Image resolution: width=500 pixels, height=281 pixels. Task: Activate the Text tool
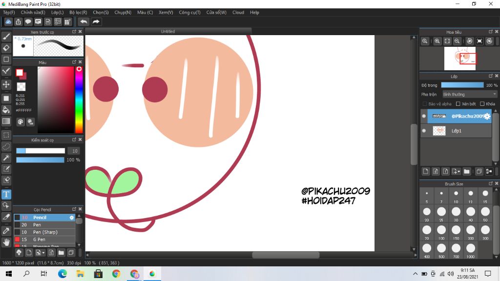coord(6,194)
